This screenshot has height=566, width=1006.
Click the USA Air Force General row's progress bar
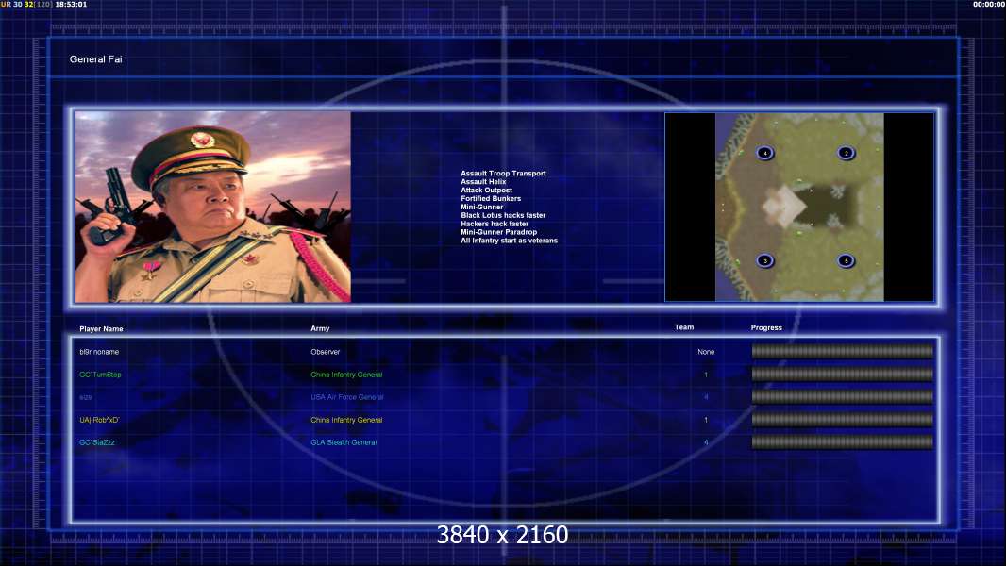click(x=843, y=397)
